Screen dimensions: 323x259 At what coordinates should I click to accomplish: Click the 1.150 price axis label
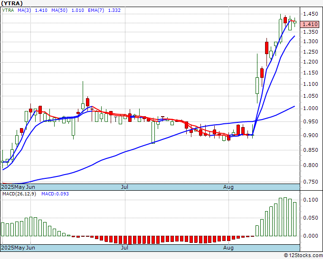[x=311, y=73]
